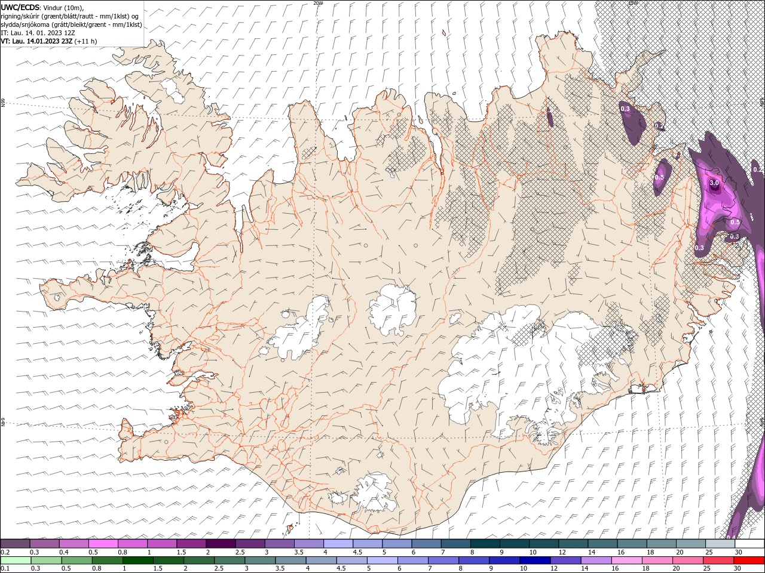Select upper legend swatch between 0.2 and 0.3

point(15,544)
